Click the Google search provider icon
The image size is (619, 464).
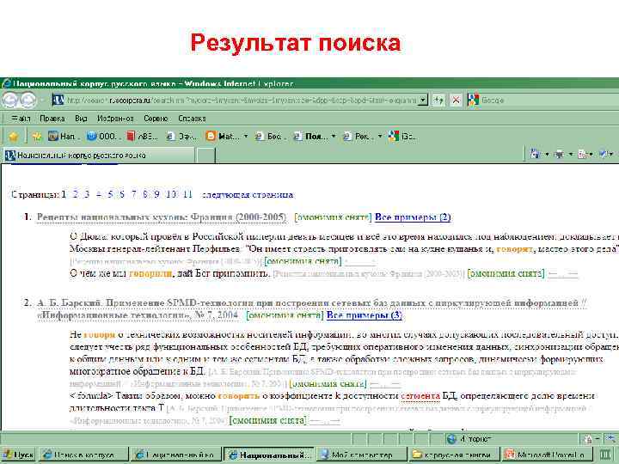[x=473, y=101]
